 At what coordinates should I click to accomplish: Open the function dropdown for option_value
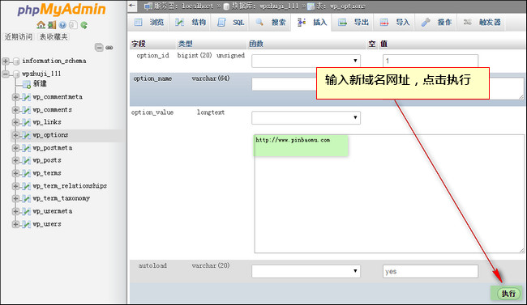tap(306, 118)
